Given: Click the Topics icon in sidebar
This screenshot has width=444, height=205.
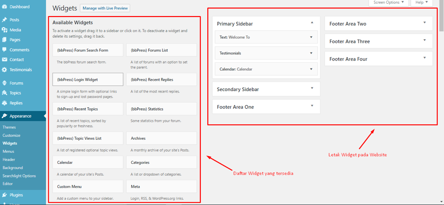Looking at the screenshot, I should [4, 93].
